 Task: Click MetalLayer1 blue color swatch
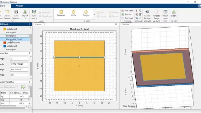(5, 46)
